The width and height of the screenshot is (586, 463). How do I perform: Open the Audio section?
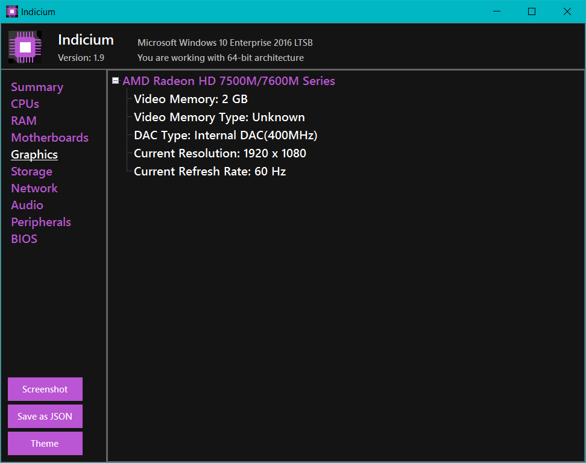(27, 205)
